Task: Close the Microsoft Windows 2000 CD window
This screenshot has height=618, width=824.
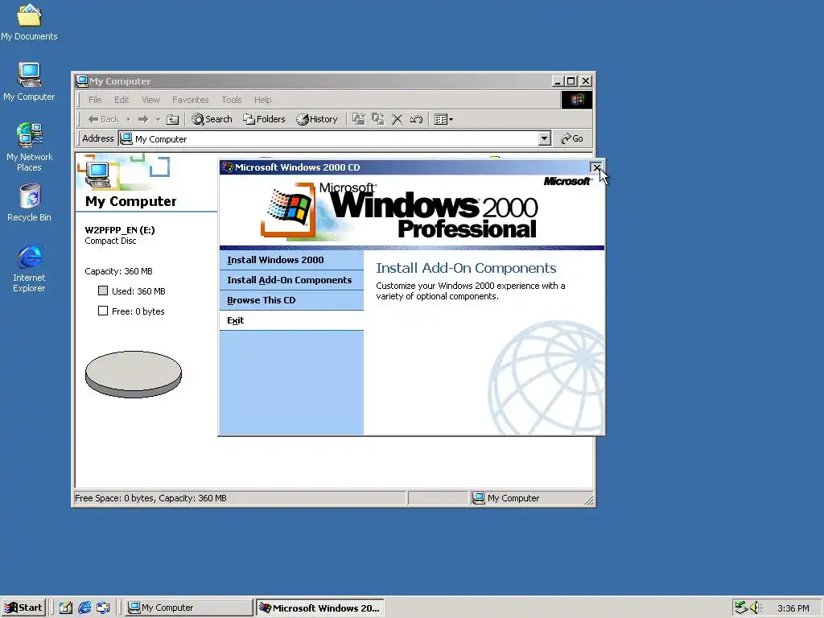Action: click(x=596, y=167)
